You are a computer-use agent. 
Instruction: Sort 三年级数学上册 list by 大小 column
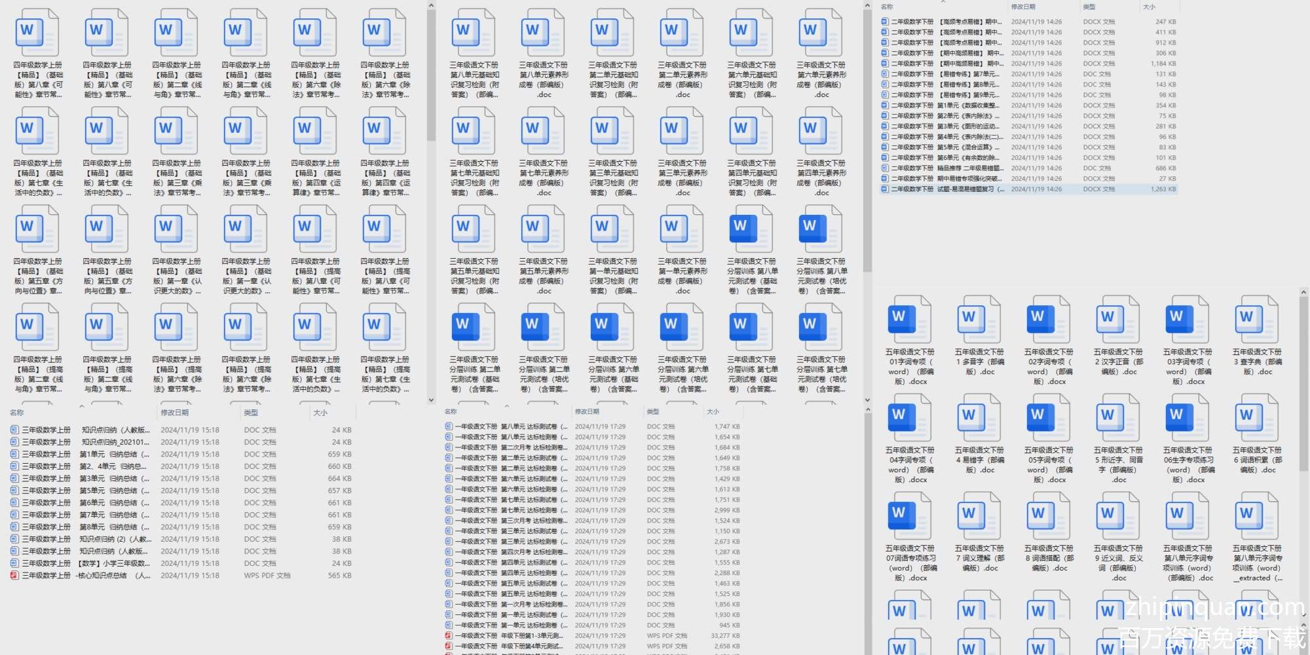pos(320,413)
